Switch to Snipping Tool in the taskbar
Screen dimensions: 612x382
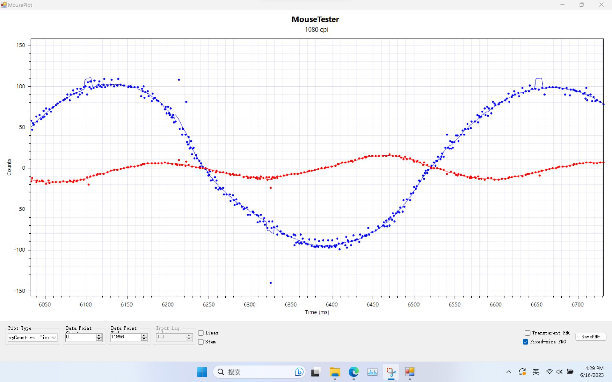coord(391,371)
